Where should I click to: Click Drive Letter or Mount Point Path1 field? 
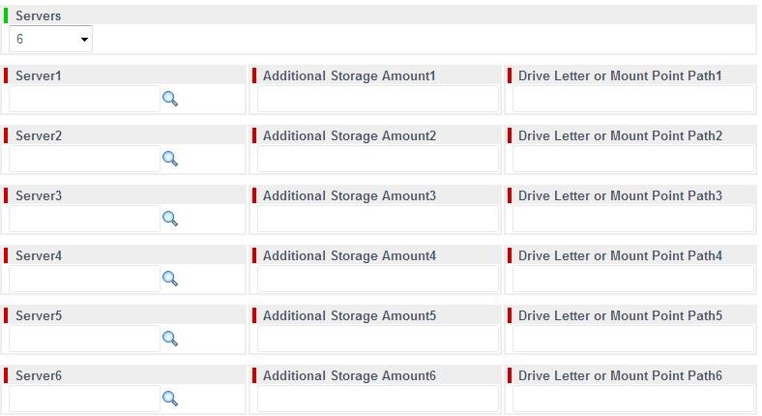[x=632, y=99]
